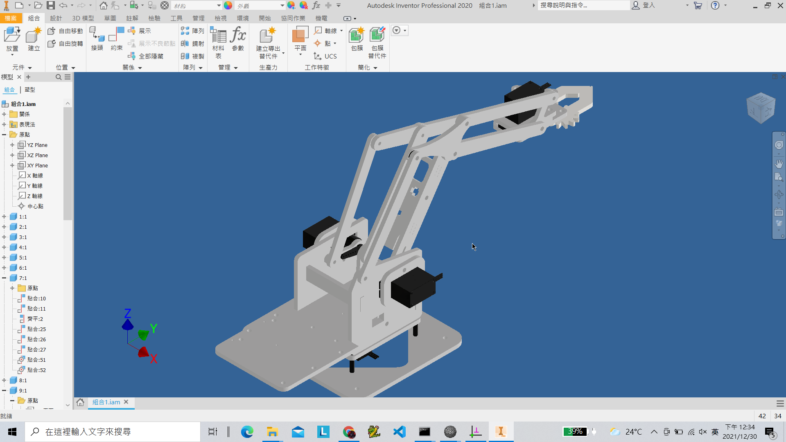
Task: Expand component 8:1 in browser
Action: (4, 380)
